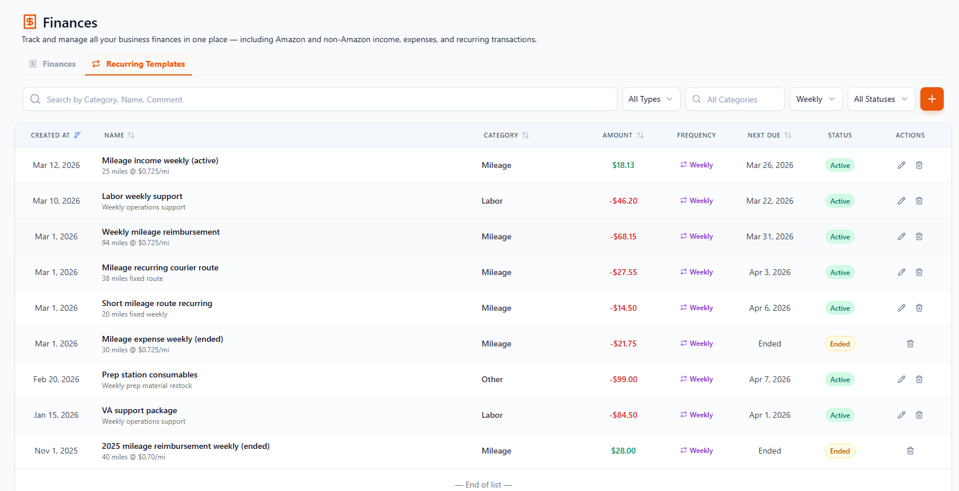Click the Ended badge for Mileage expense weekly
Screen dimensions: 959x491
pyautogui.click(x=839, y=344)
